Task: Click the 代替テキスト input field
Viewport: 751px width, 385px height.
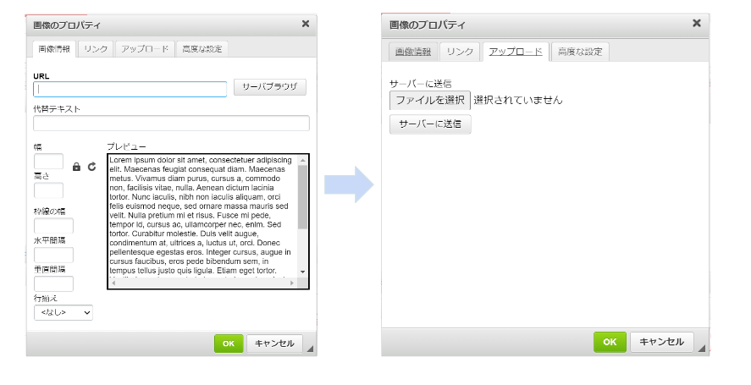Action: point(171,124)
